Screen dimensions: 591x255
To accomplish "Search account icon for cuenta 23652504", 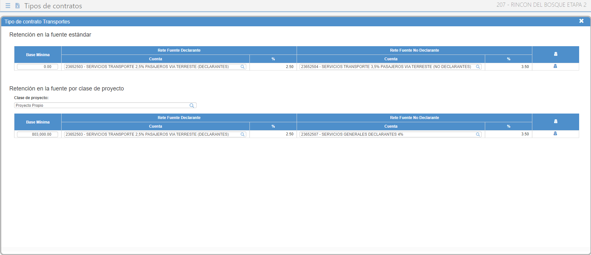I will click(x=478, y=67).
